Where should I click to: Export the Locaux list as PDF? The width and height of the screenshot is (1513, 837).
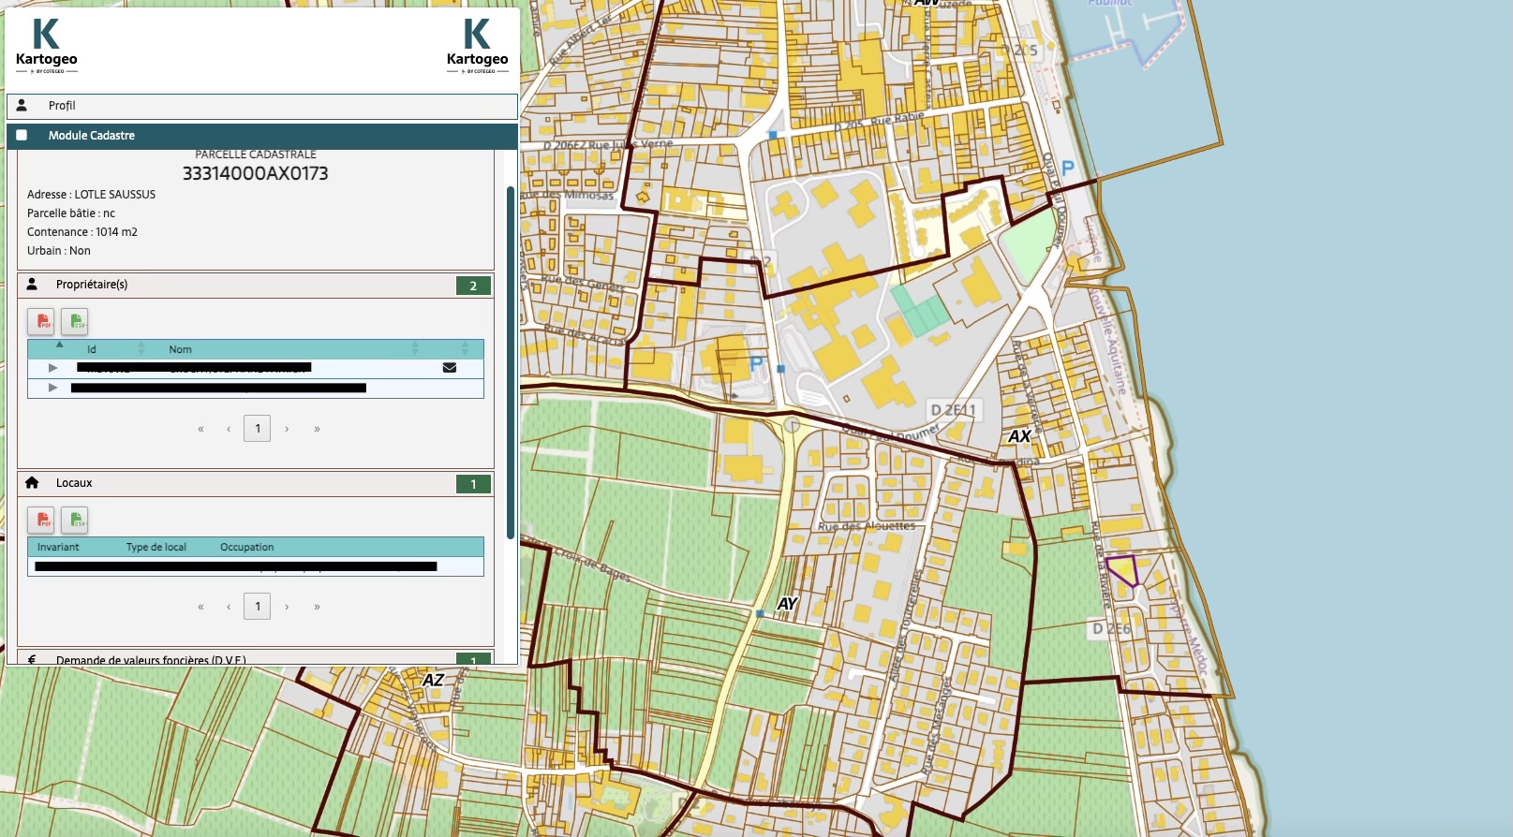pos(40,520)
